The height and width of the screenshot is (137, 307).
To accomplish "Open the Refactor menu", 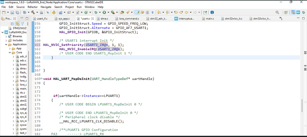I will click(x=33, y=7).
